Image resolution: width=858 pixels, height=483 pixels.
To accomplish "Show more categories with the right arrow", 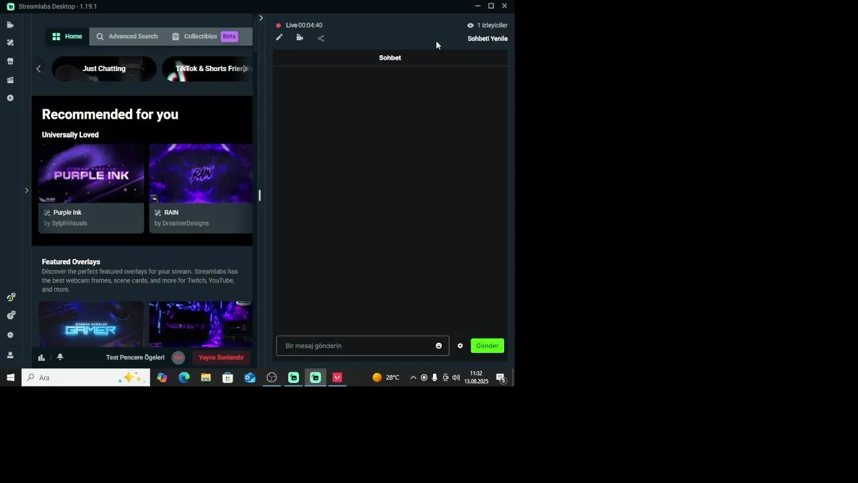I will (x=246, y=68).
